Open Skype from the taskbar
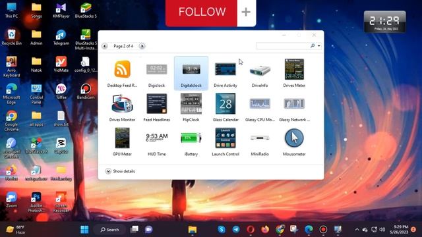This screenshot has height=237, width=422. [x=222, y=230]
